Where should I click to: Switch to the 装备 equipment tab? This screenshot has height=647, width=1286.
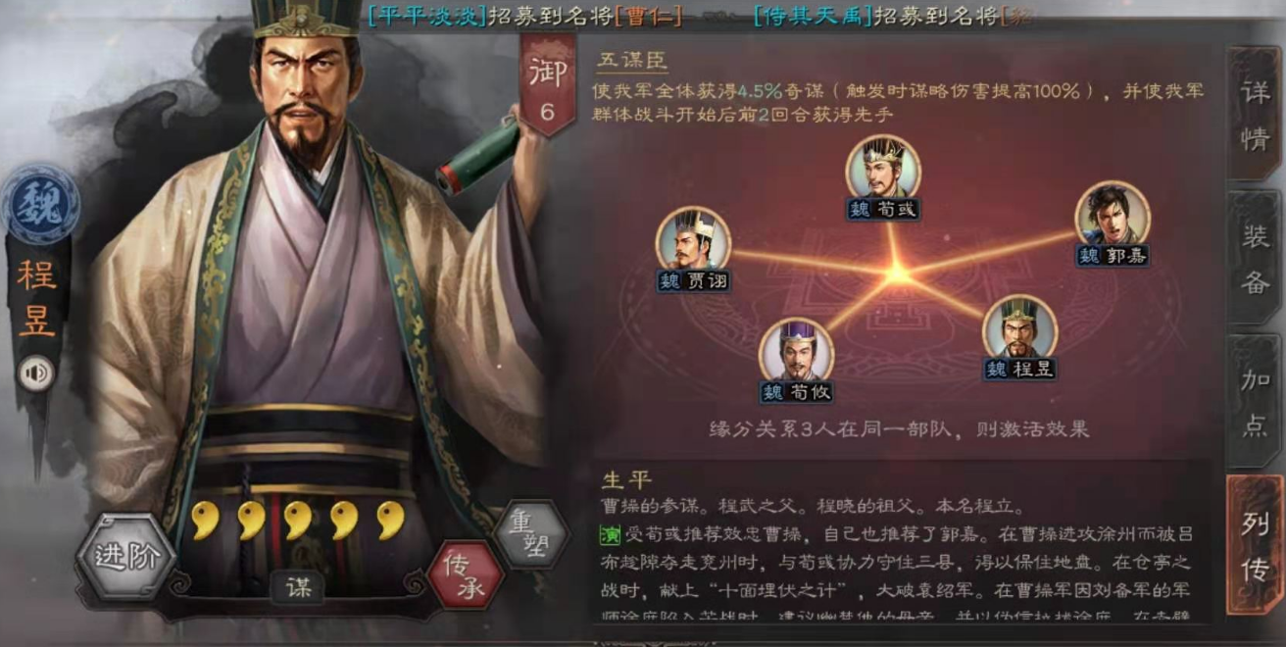tap(1256, 259)
